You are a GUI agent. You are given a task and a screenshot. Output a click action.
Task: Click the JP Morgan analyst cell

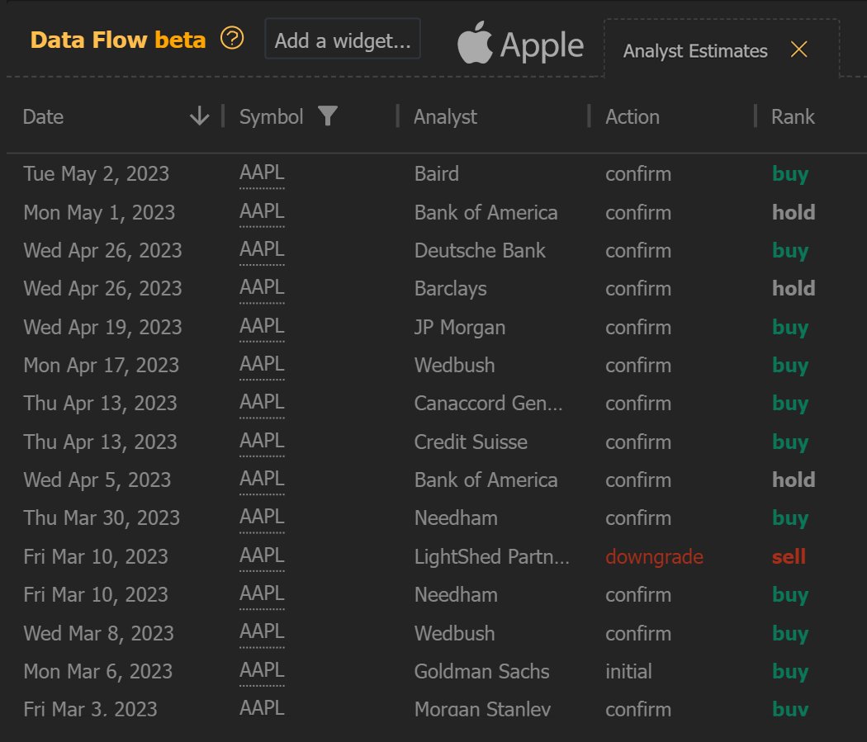(x=460, y=328)
